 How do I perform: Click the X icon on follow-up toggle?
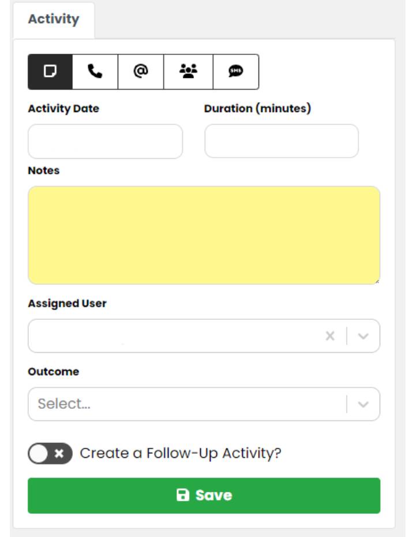(x=59, y=453)
